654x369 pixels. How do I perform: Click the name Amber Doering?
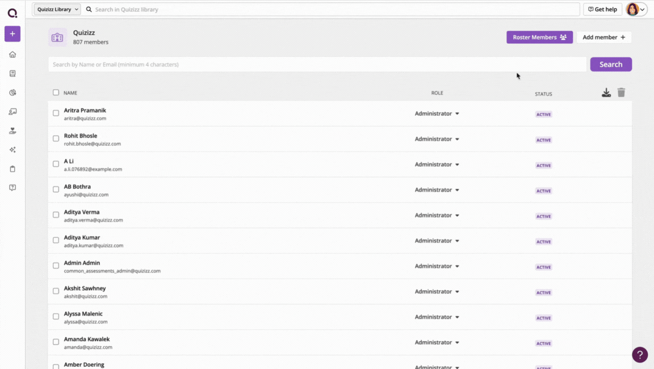click(84, 364)
